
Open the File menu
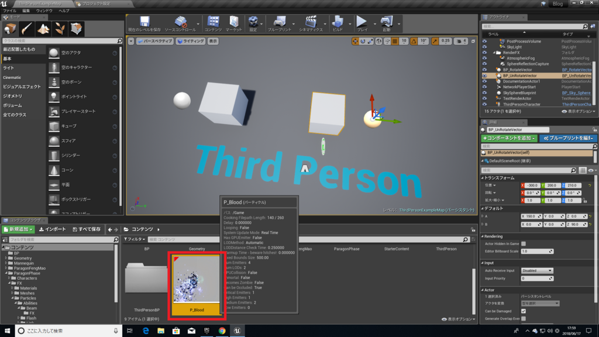(x=9, y=11)
